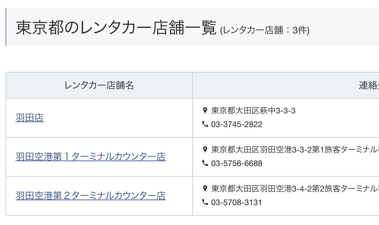This screenshot has height=225, width=379.
Task: Click phone number 03-5708-3131
Action: click(x=236, y=202)
